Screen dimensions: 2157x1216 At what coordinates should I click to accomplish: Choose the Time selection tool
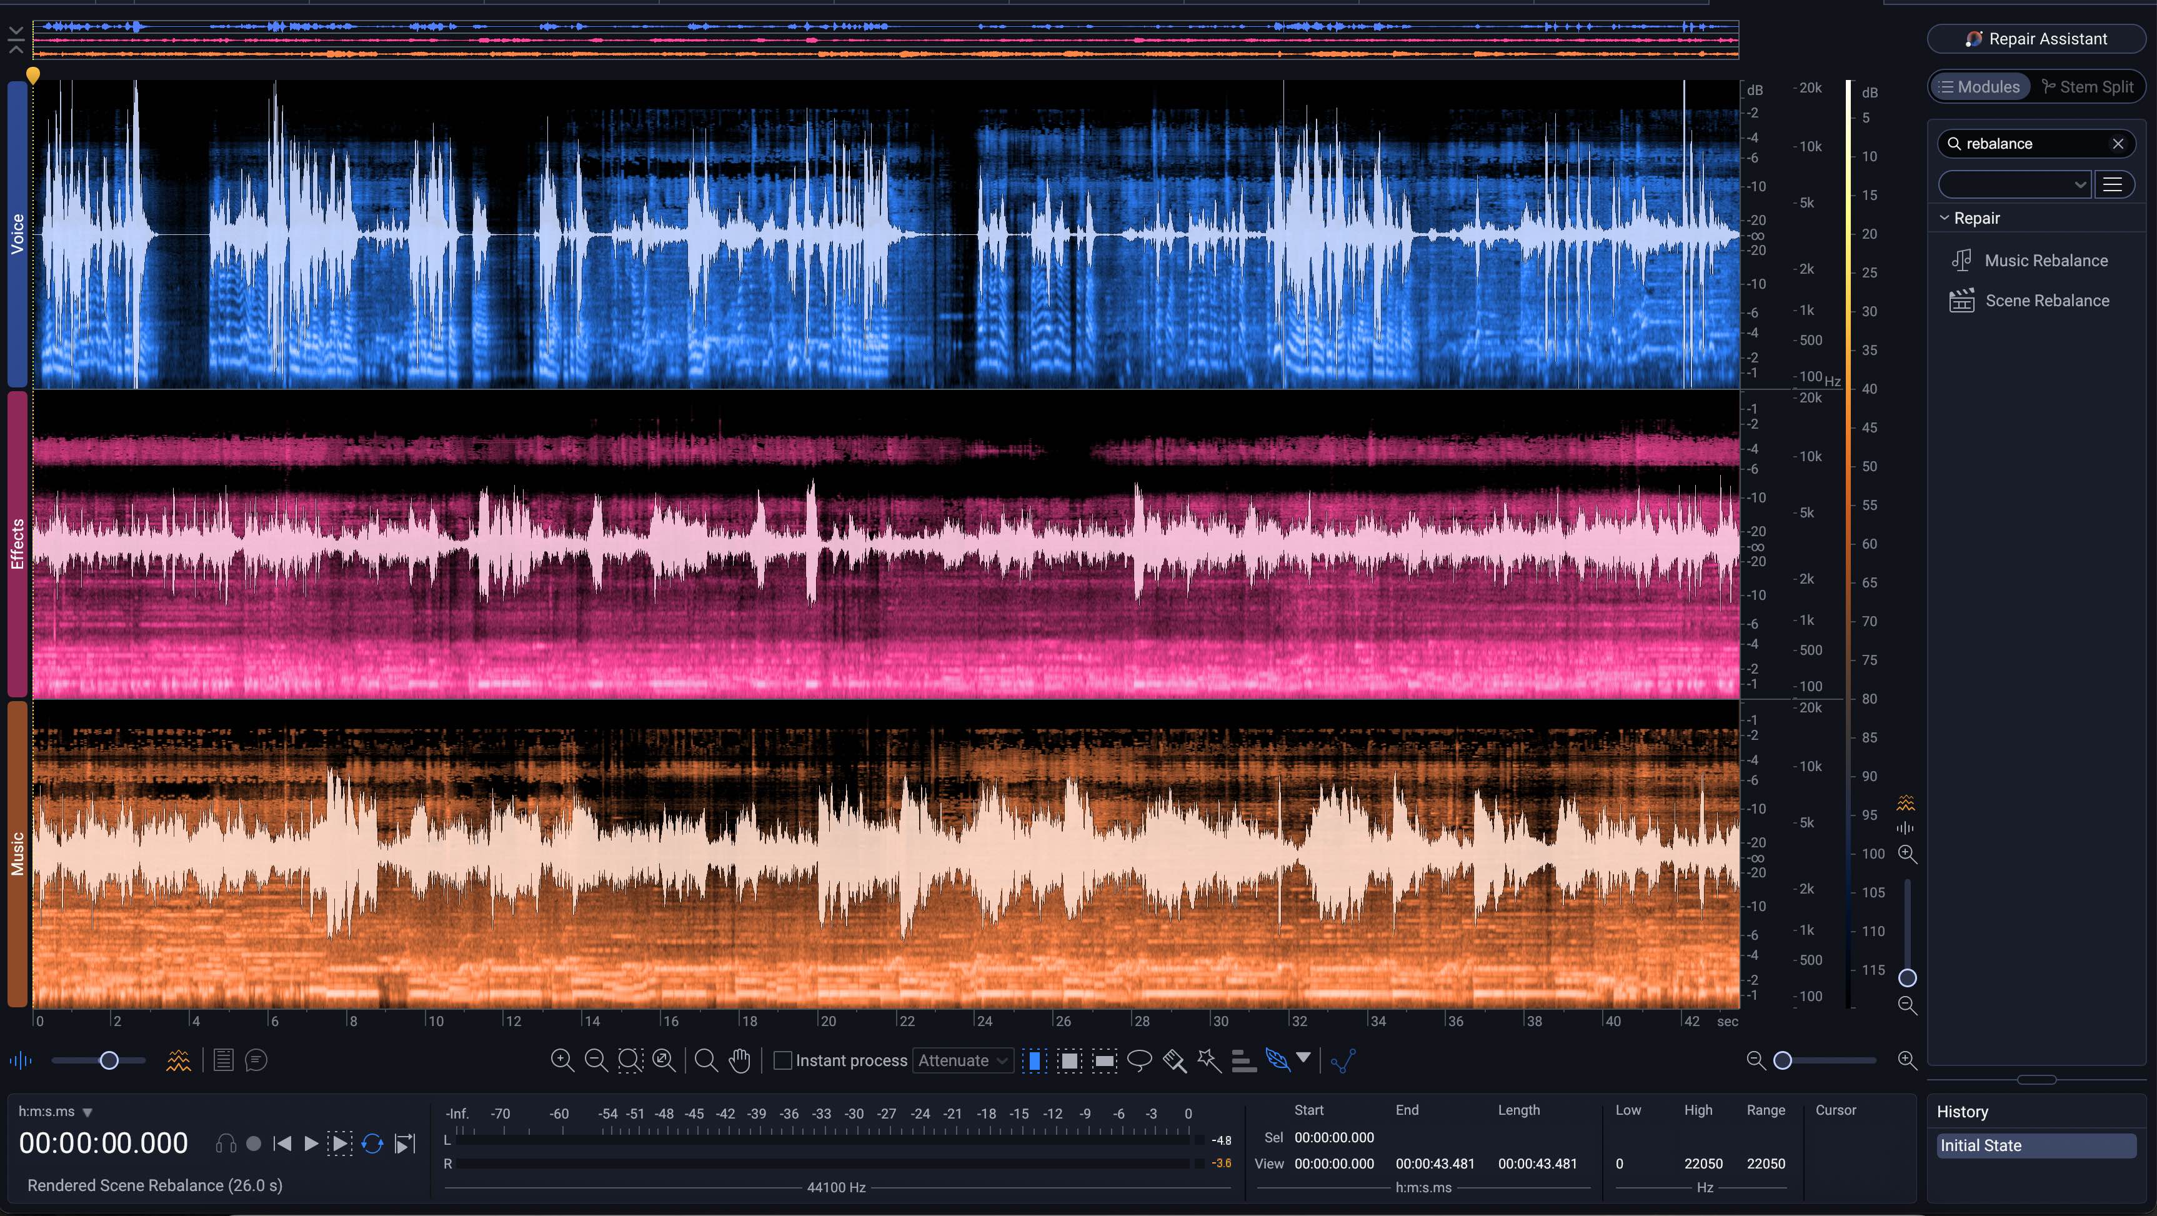[1035, 1060]
